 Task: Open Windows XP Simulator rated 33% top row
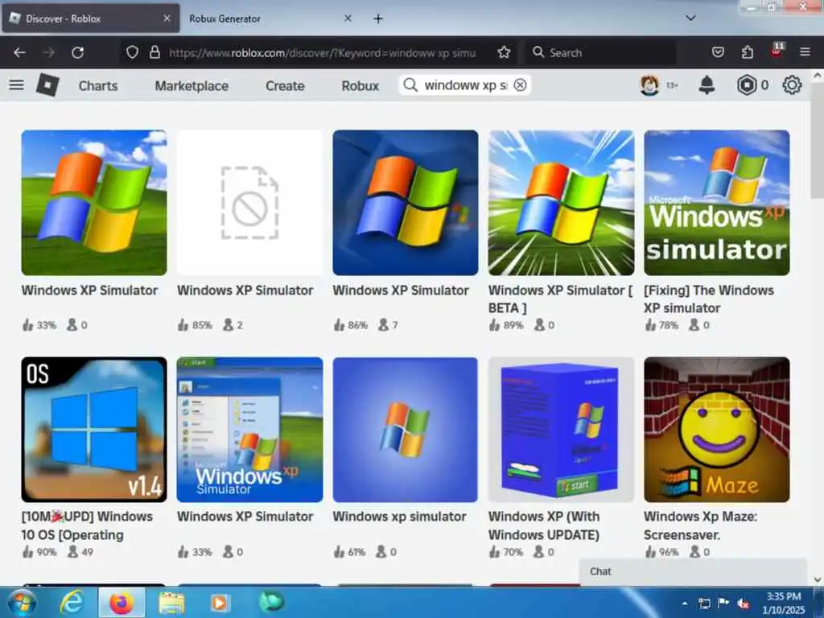point(94,203)
